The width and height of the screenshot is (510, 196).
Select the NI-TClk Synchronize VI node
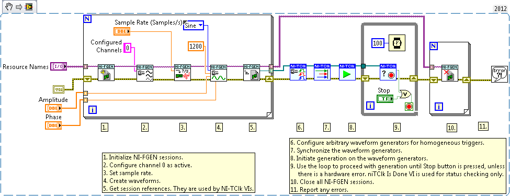click(x=322, y=73)
